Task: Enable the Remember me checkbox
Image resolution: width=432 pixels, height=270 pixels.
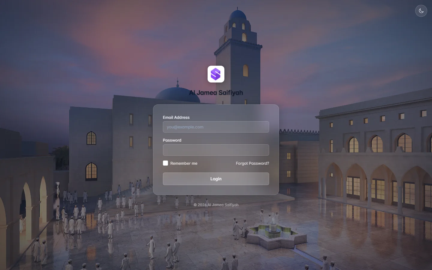Action: (x=165, y=163)
